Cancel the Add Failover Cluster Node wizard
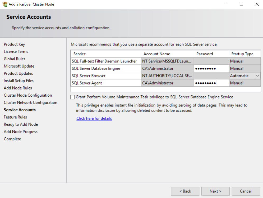Screen dimensions: 263x198 click(246, 191)
